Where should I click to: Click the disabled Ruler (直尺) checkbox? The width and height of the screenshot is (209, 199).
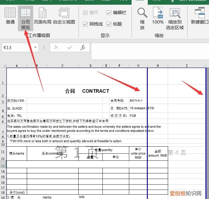(x=85, y=13)
